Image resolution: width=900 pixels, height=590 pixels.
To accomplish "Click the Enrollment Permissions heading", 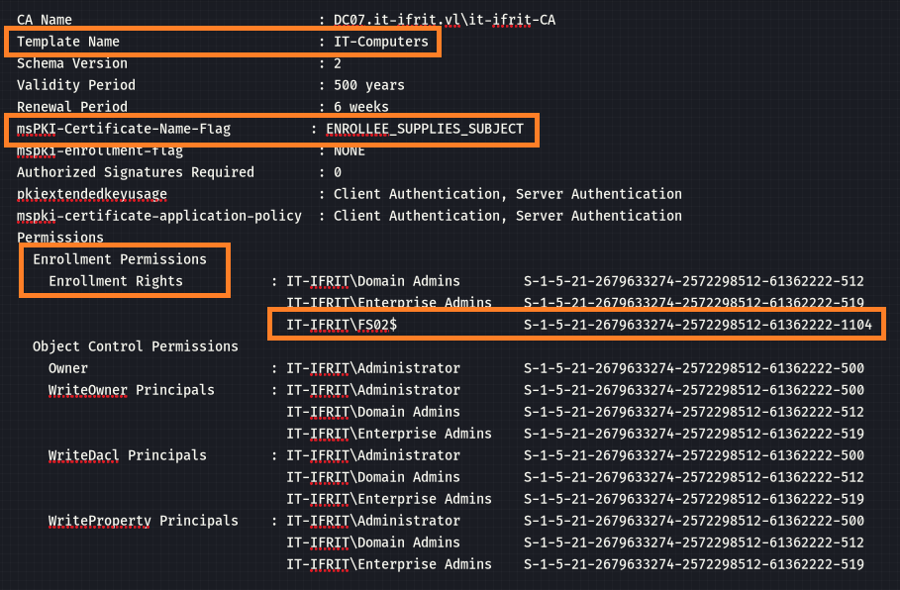I will pyautogui.click(x=120, y=259).
